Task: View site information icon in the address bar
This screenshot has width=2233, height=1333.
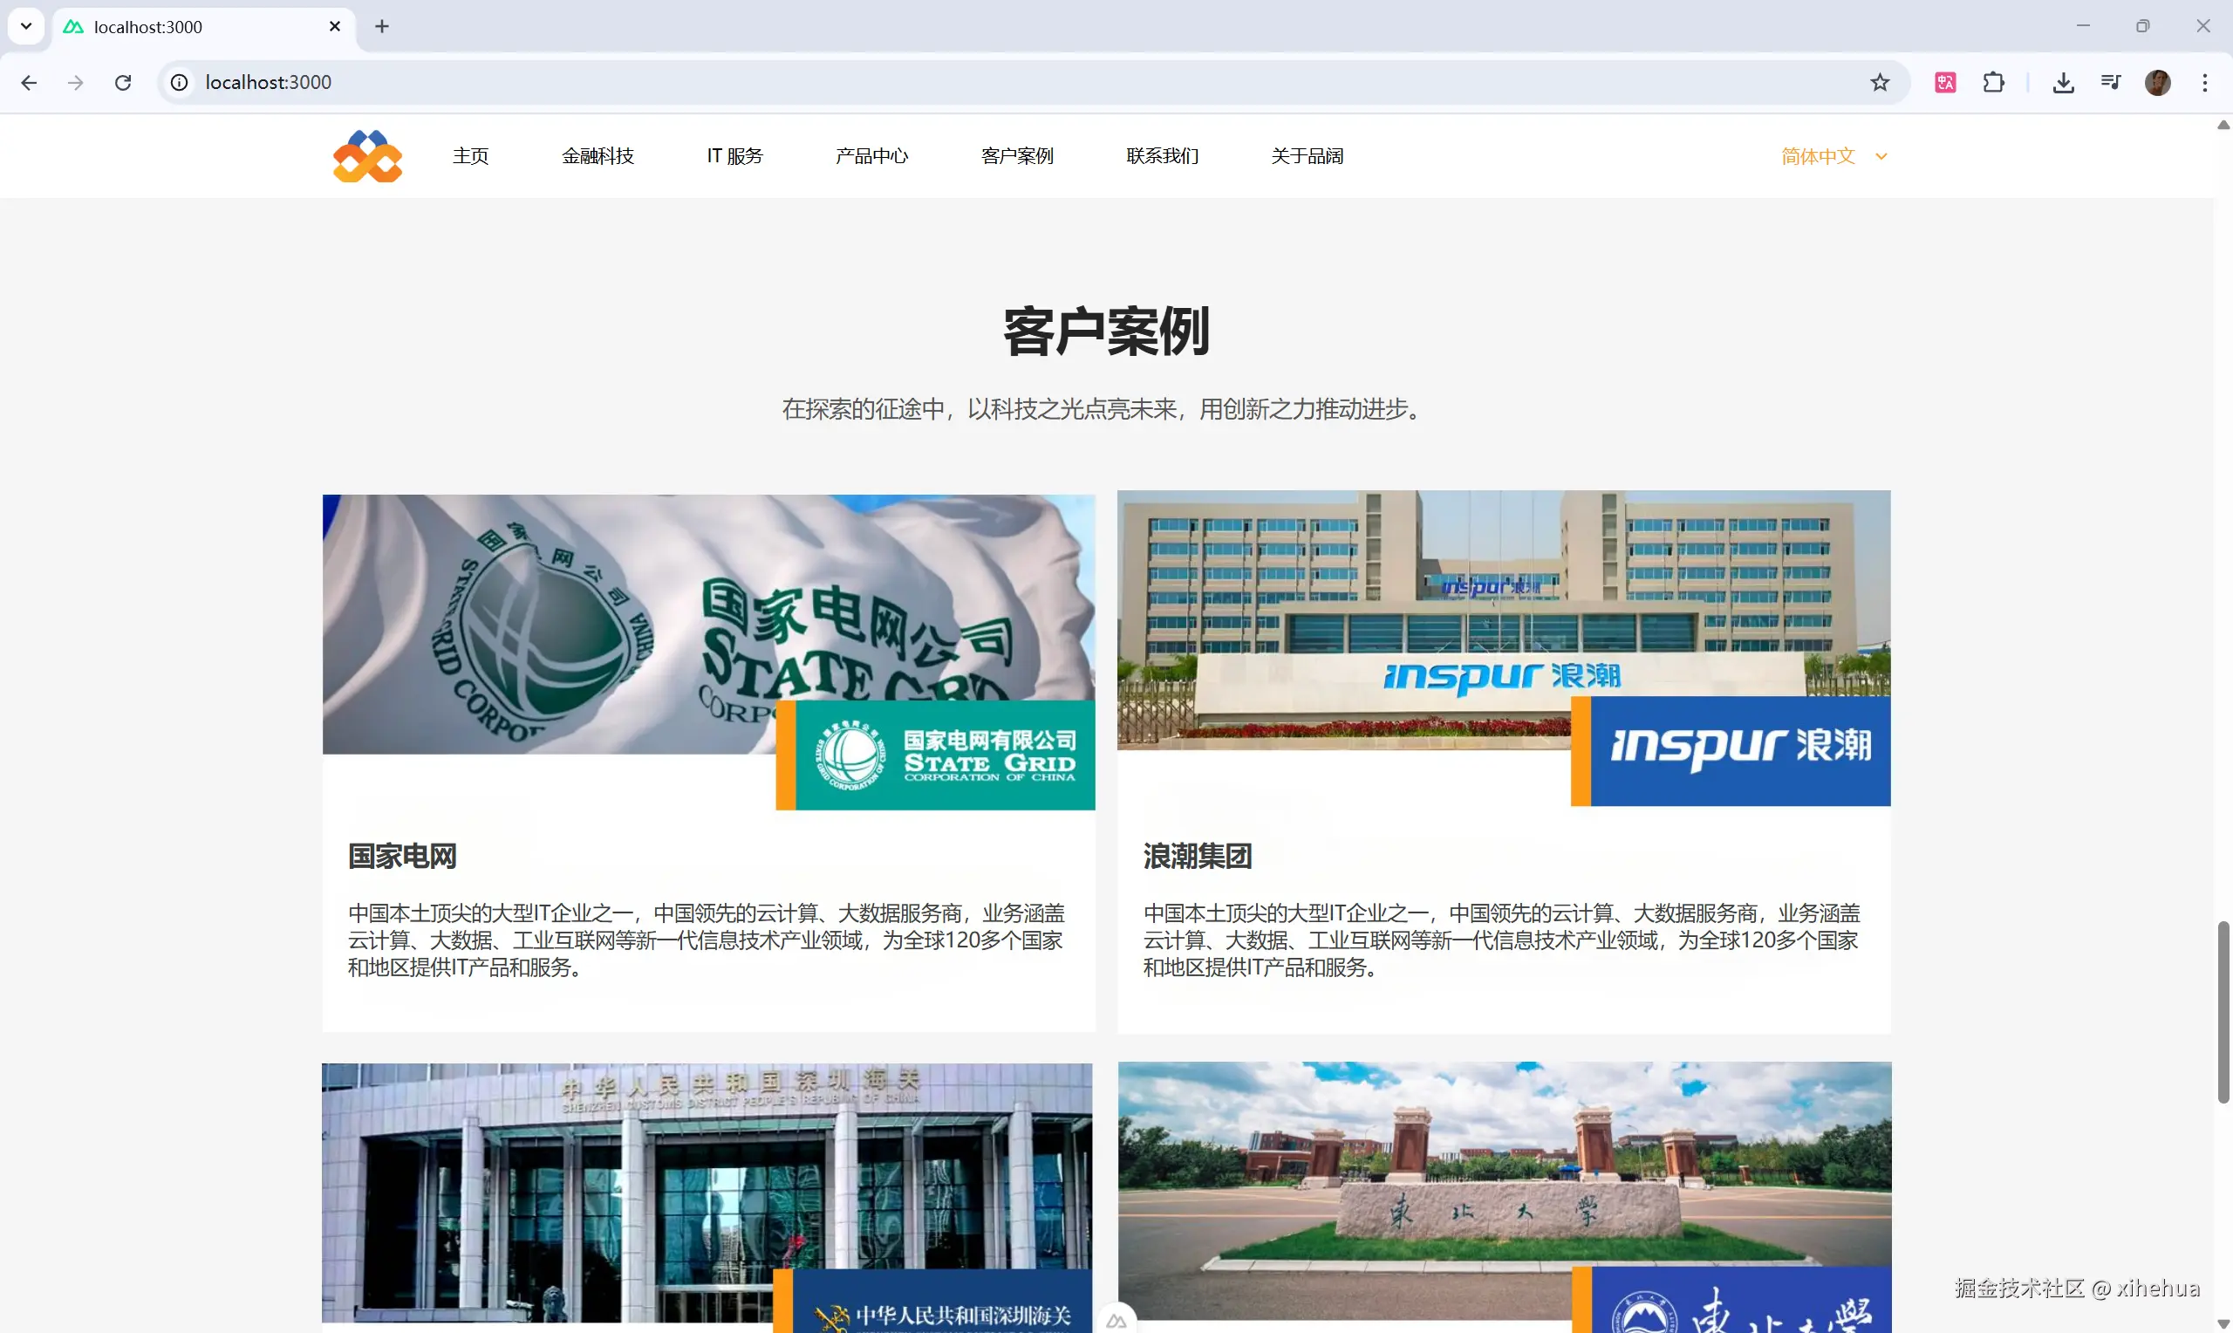Action: [x=180, y=83]
